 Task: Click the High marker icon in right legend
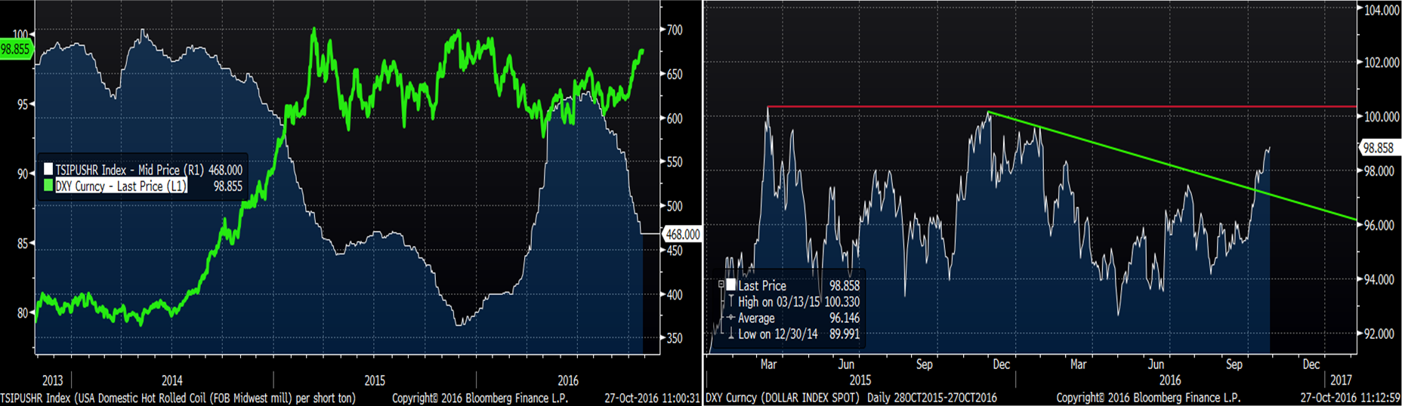pyautogui.click(x=730, y=302)
